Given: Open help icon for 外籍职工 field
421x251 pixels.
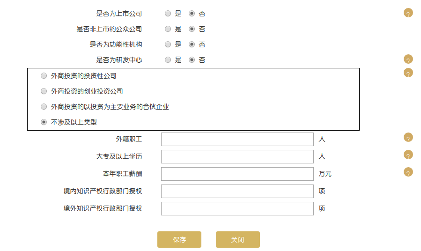Looking at the screenshot, I should point(408,138).
